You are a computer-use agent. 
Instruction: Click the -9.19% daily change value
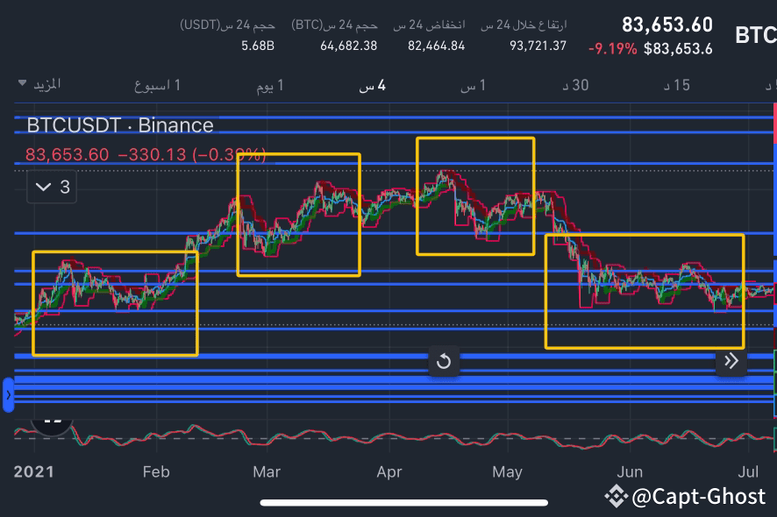click(x=612, y=48)
